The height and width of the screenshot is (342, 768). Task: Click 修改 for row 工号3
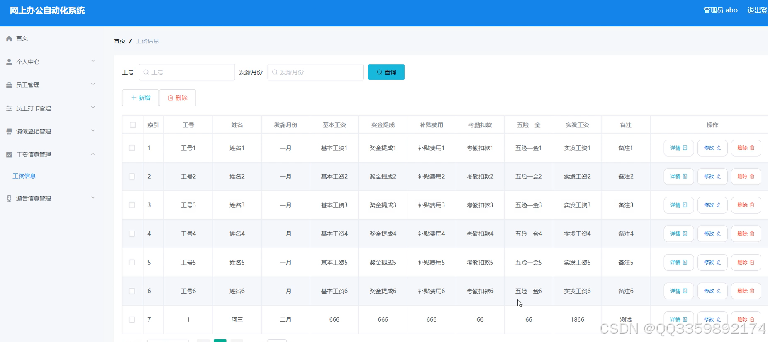click(x=712, y=205)
